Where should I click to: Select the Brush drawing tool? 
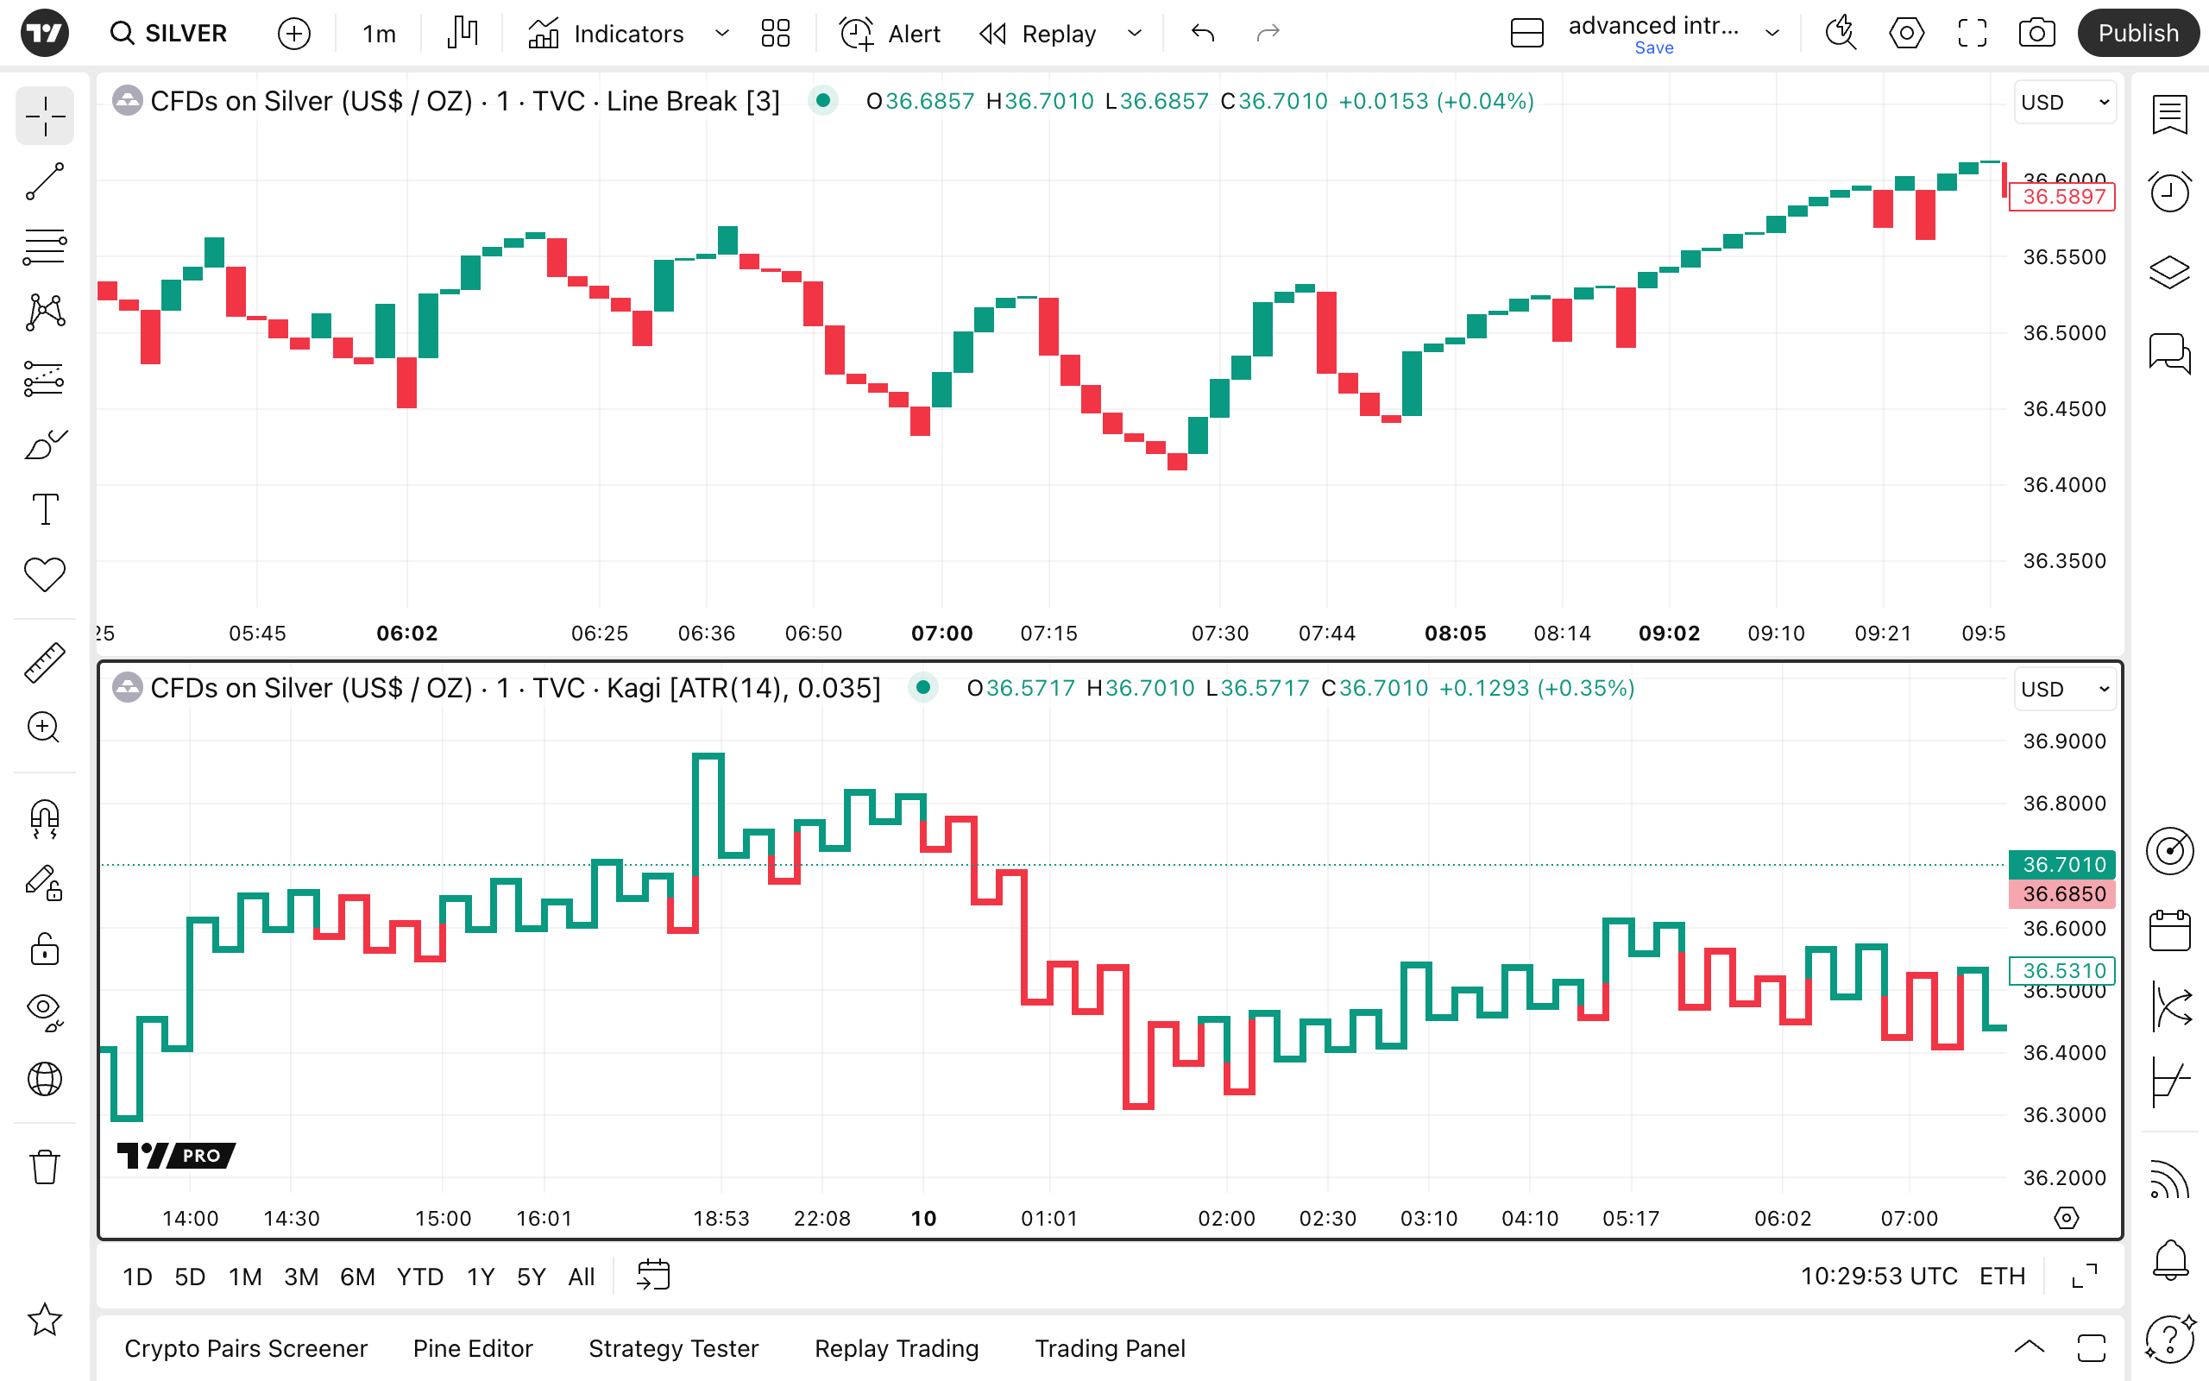pyautogui.click(x=44, y=445)
